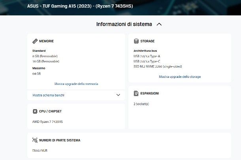
Task: Select the ESPANSIONI heading text
Action: (x=150, y=94)
